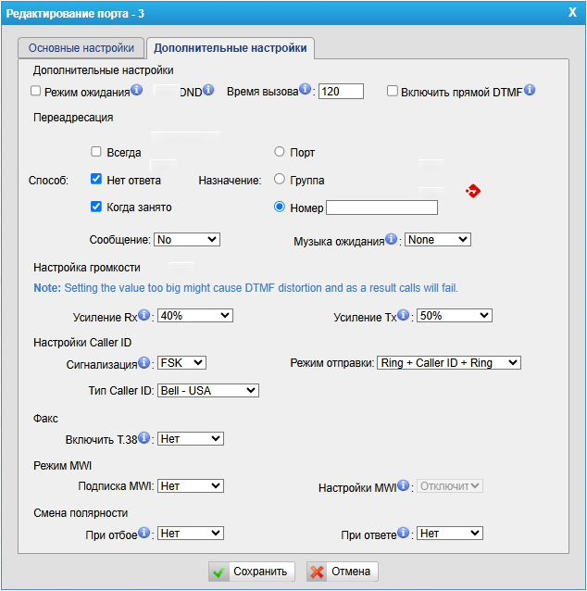587x591 pixels.
Task: Click info icon next to Время вызова
Action: tap(305, 90)
